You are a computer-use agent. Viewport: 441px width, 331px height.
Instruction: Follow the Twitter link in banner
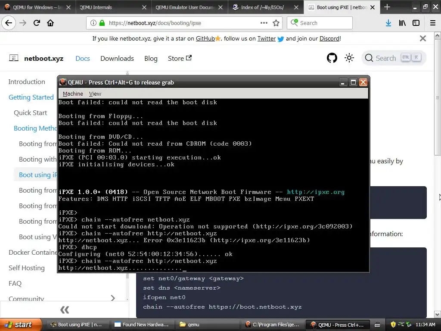tap(266, 38)
